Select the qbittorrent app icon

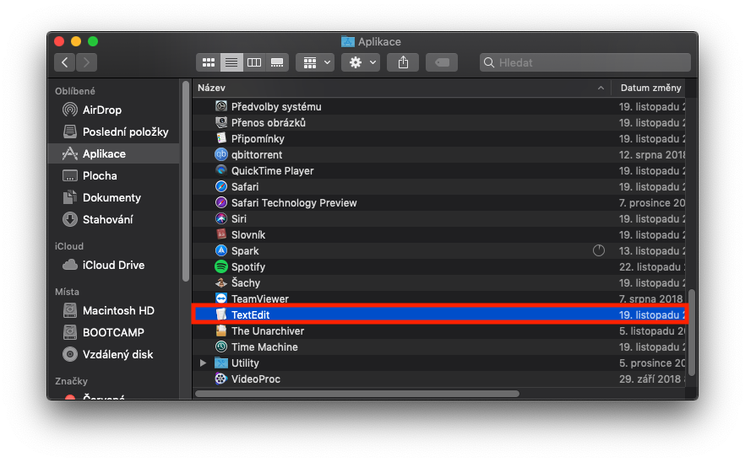coord(221,154)
